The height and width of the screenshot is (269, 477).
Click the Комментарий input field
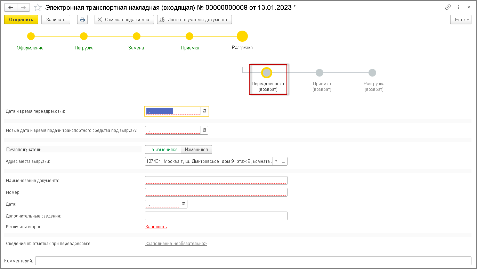tap(253, 261)
